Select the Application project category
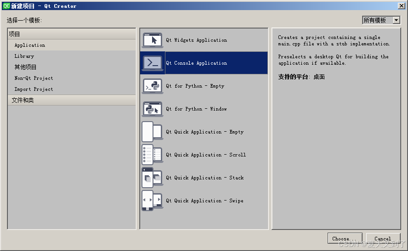The image size is (408, 251). (x=72, y=45)
